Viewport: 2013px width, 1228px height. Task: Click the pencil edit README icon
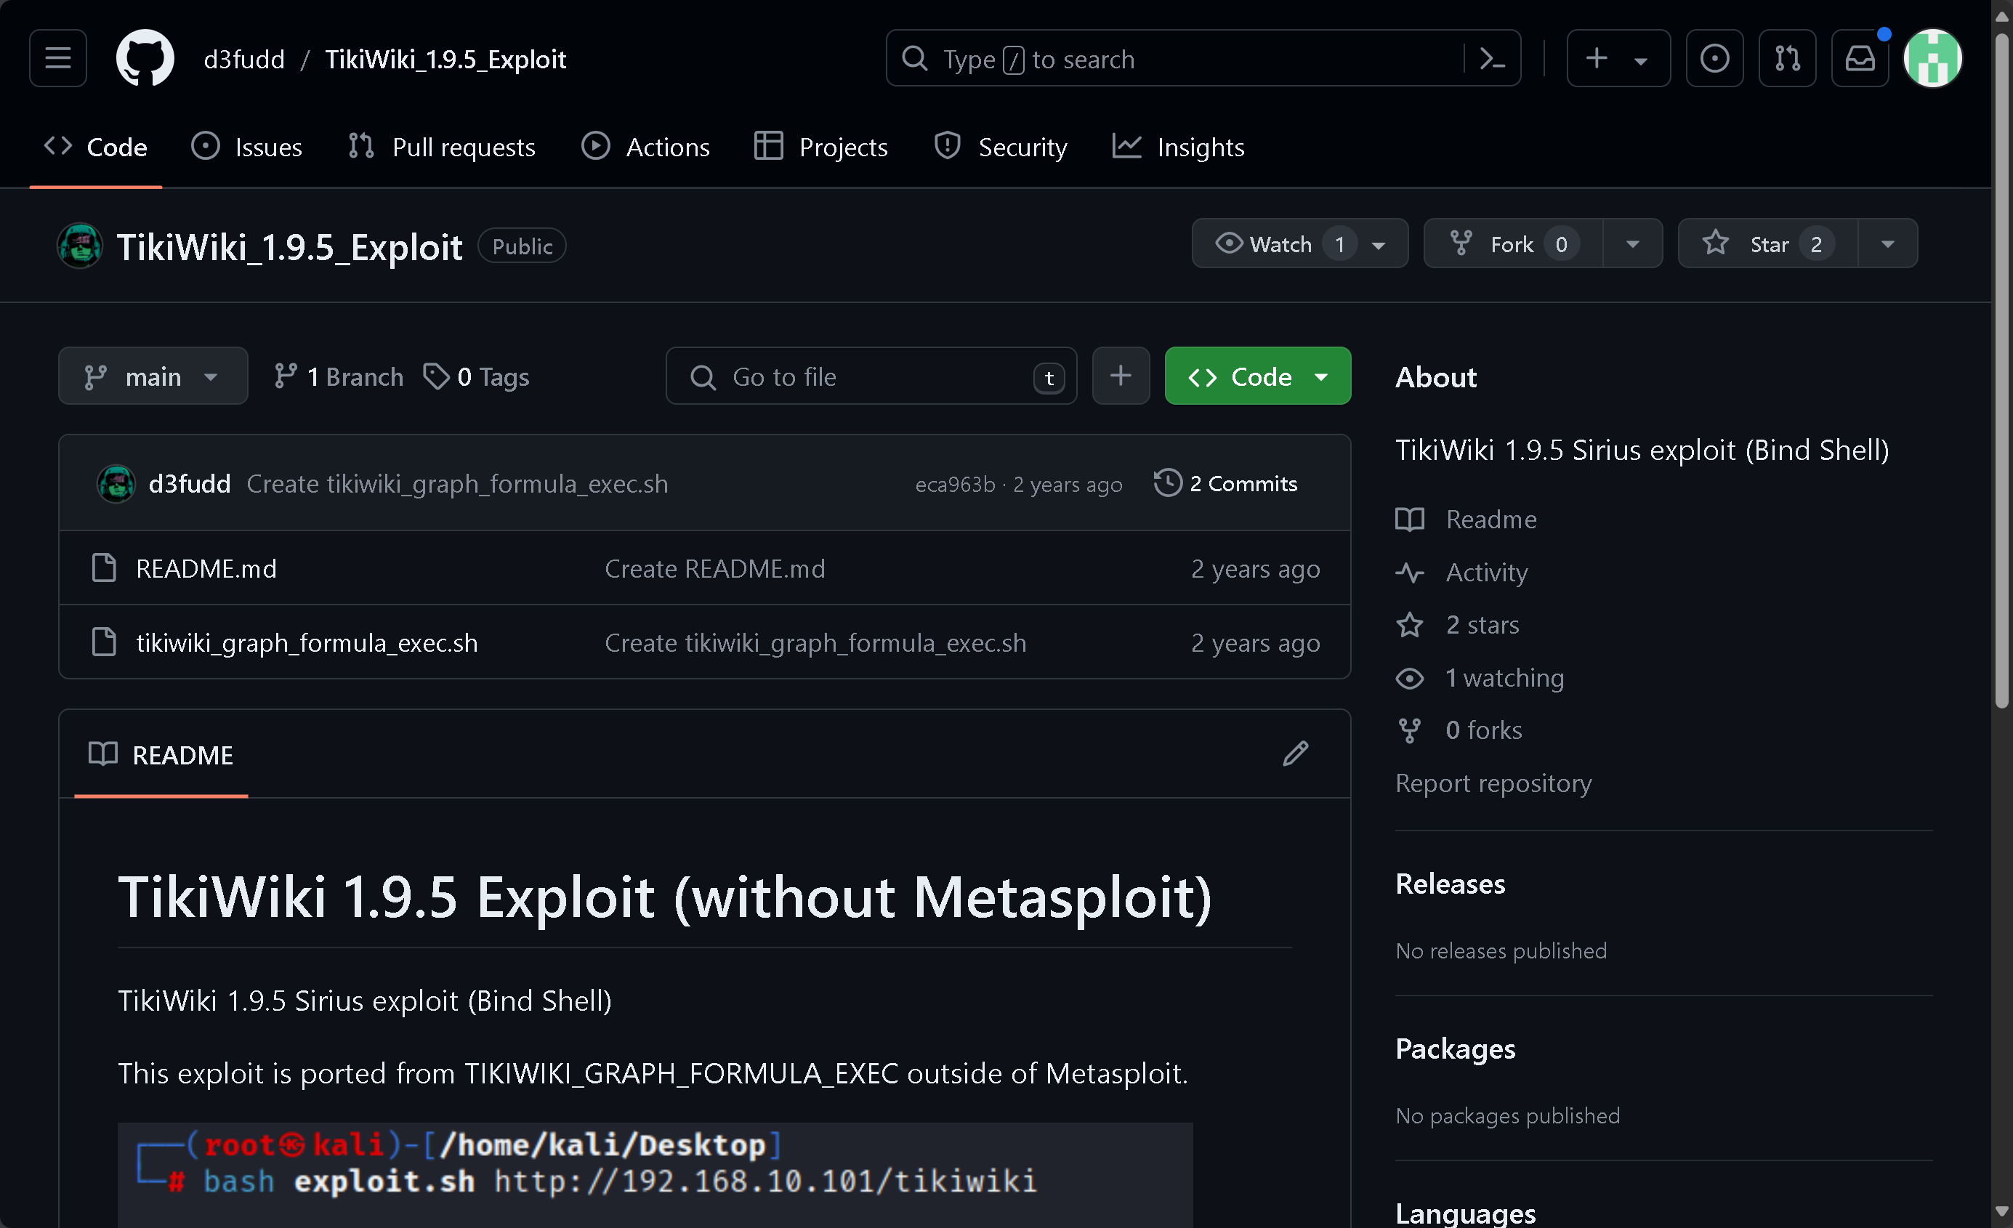1295,754
